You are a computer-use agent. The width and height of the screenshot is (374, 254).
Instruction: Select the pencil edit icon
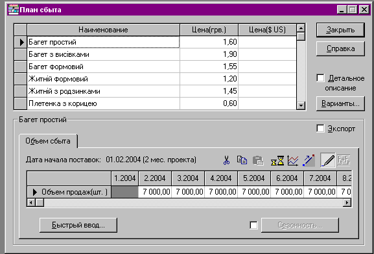(x=328, y=160)
